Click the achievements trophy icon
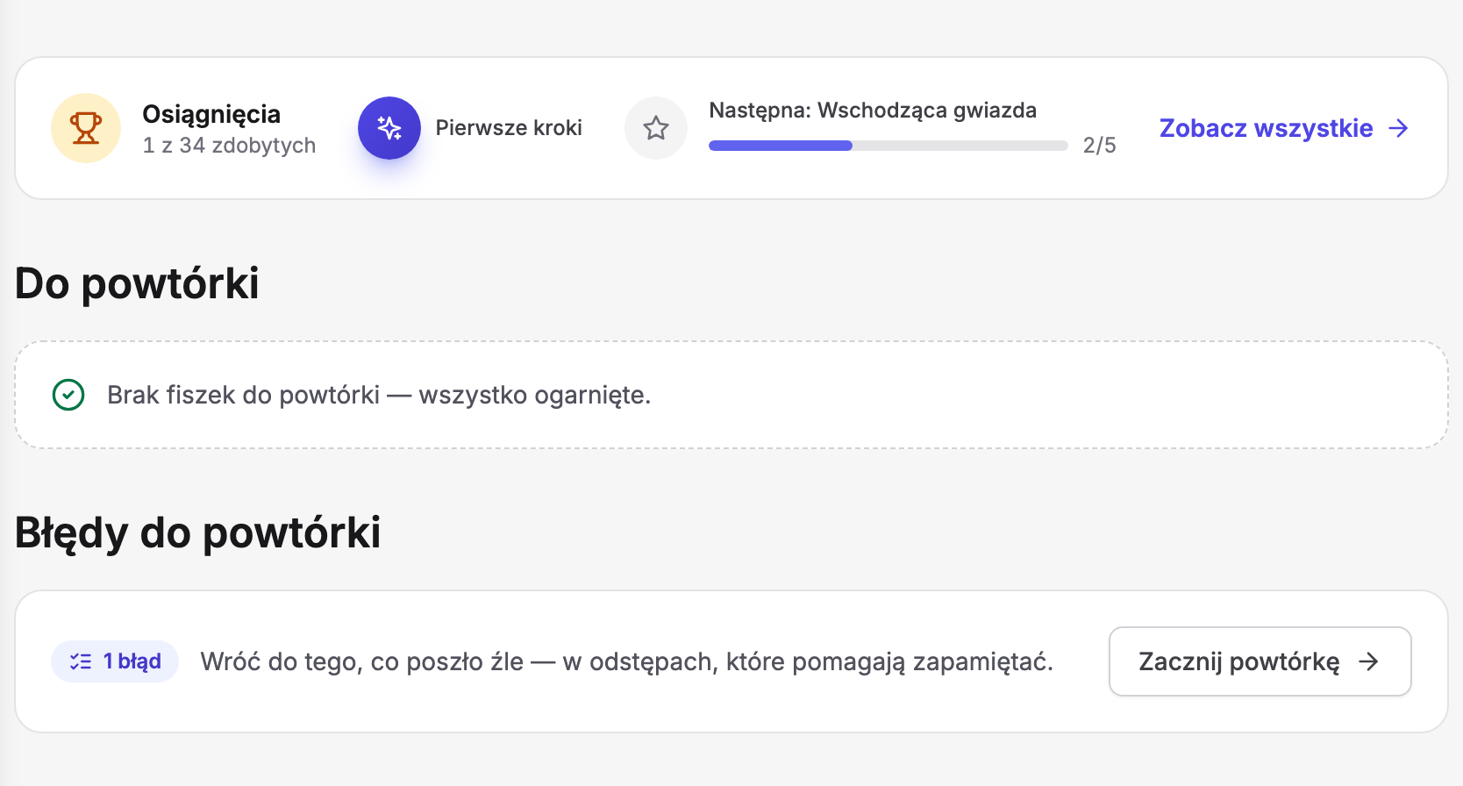Image resolution: width=1463 pixels, height=786 pixels. click(86, 128)
